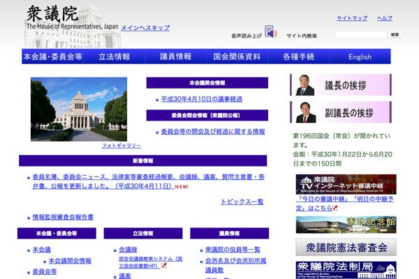Viewport: 419px width, 279px height.
Task: Open the 国会会議録検索システム link
Action: (x=150, y=262)
